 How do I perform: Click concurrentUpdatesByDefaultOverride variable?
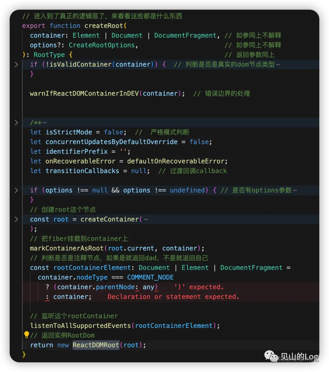[x=111, y=142]
